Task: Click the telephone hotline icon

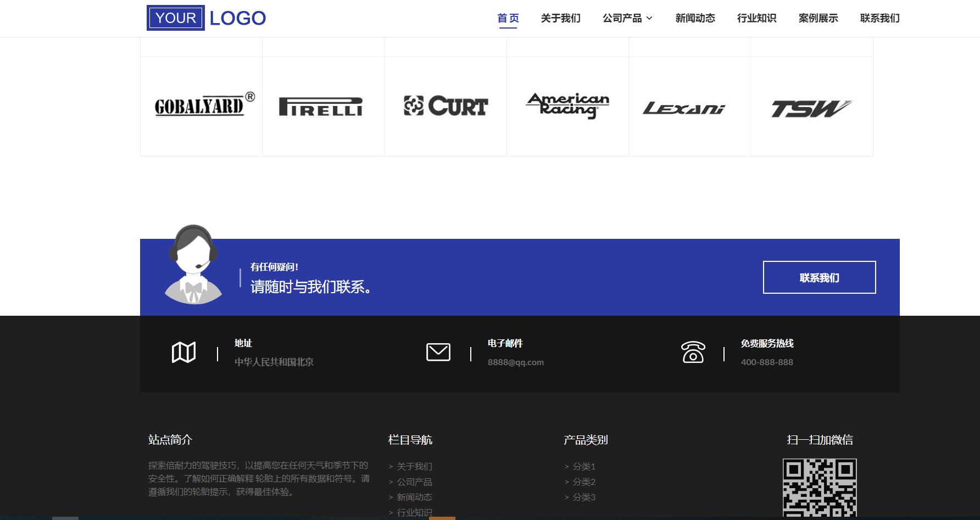Action: (693, 353)
